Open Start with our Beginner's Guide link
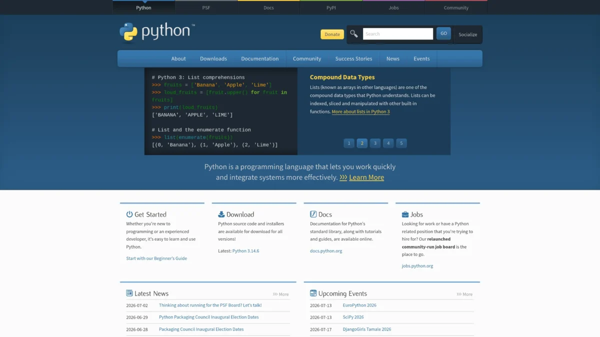Screen dimensions: 600x337 click(156, 259)
